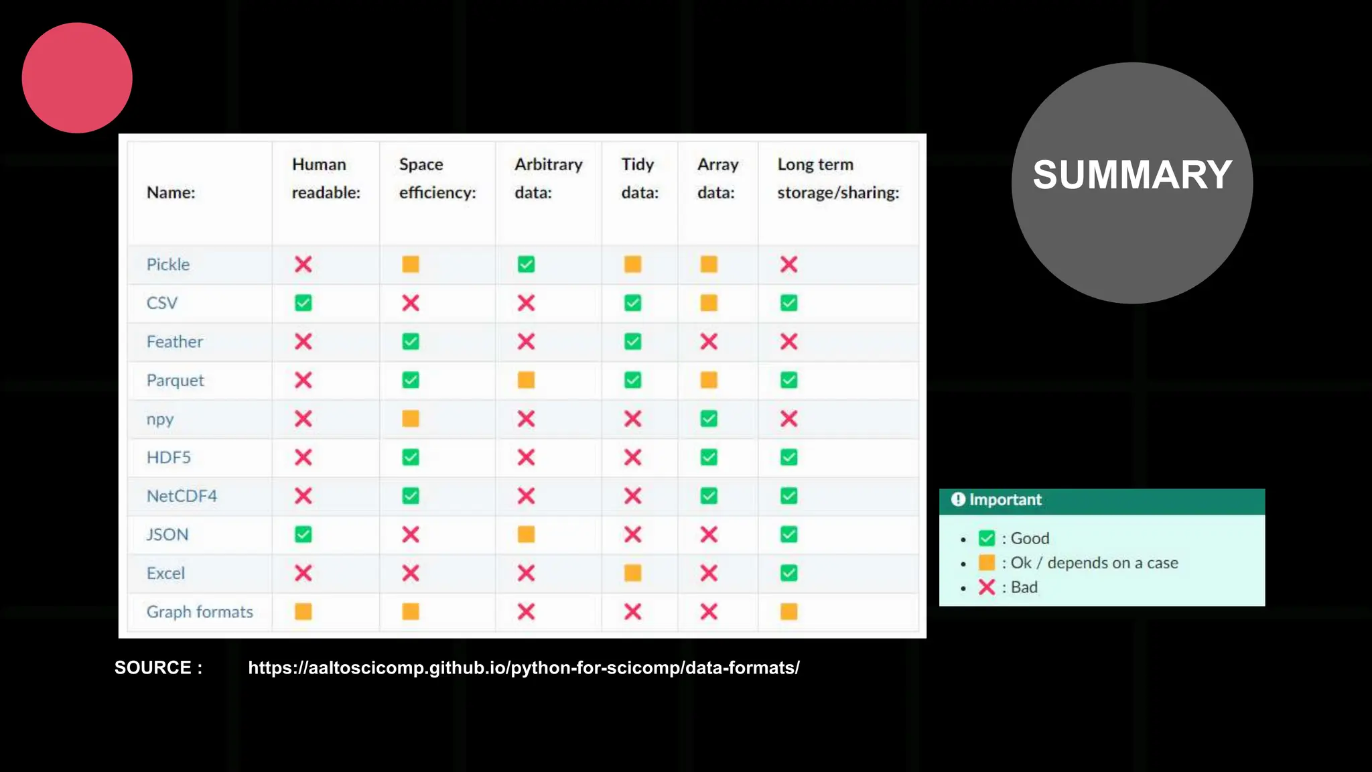Click the Parquet format name
The image size is (1372, 772).
[x=175, y=381]
